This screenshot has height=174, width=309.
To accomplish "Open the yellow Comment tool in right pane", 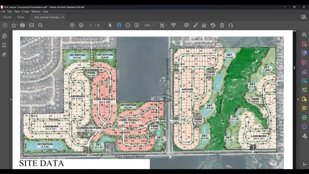I will (304, 108).
